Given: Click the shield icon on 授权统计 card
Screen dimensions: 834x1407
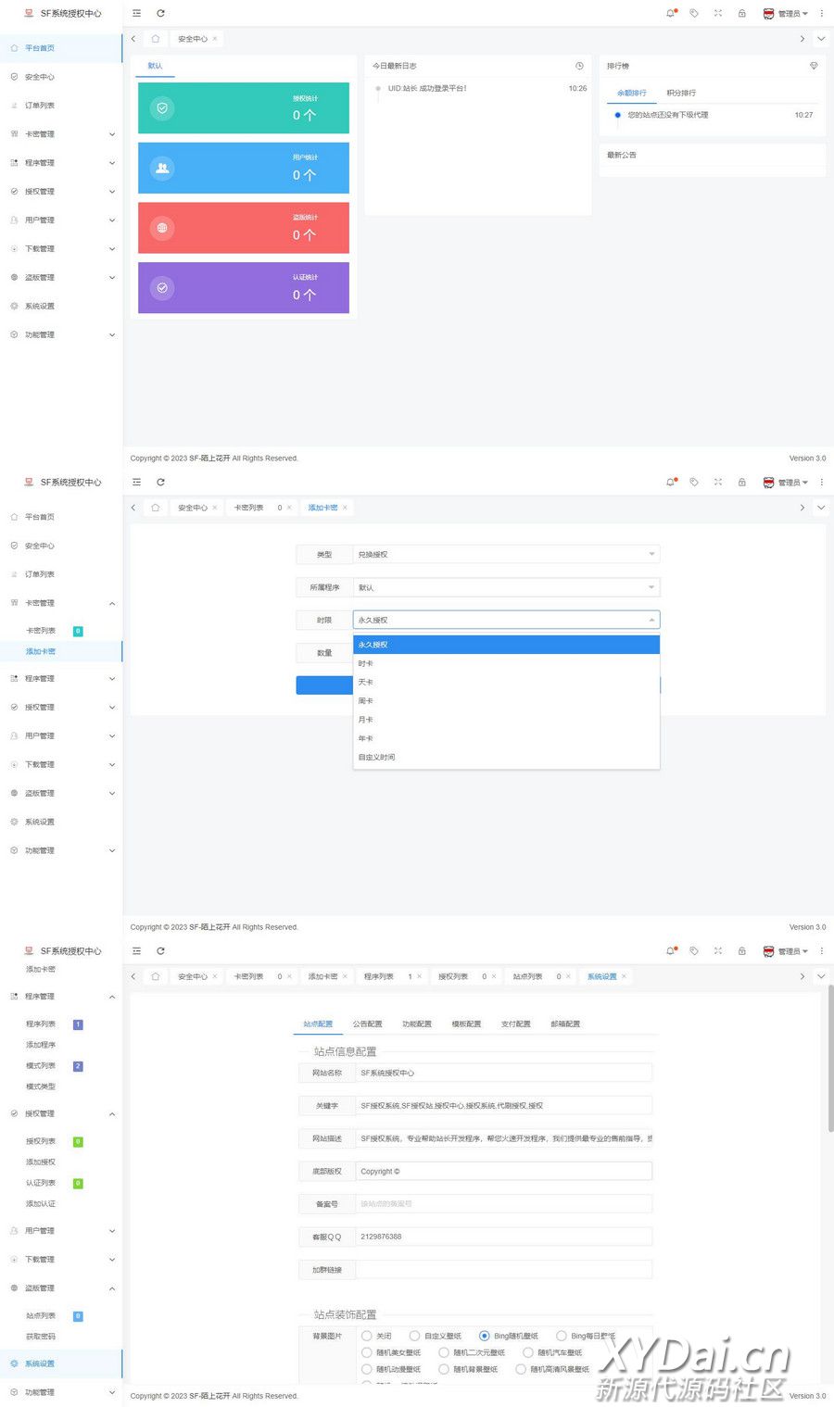Looking at the screenshot, I should 162,108.
